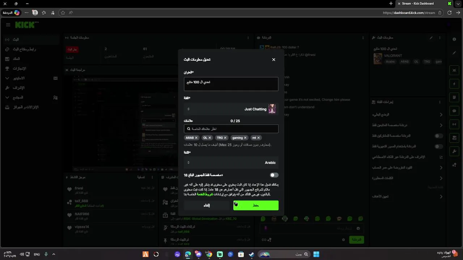Screen dimensions: 463x260
Task: Select البث item in left sidebar
Action: 31,39
